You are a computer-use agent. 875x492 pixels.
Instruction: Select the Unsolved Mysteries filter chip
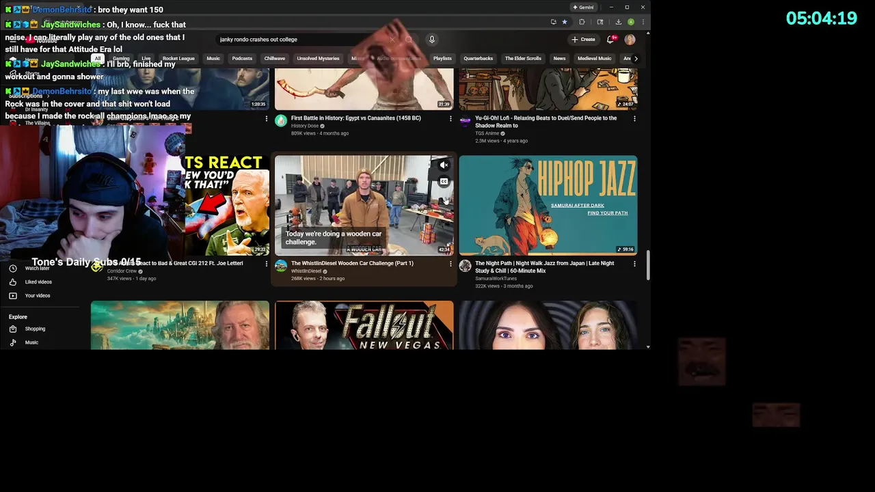318,59
